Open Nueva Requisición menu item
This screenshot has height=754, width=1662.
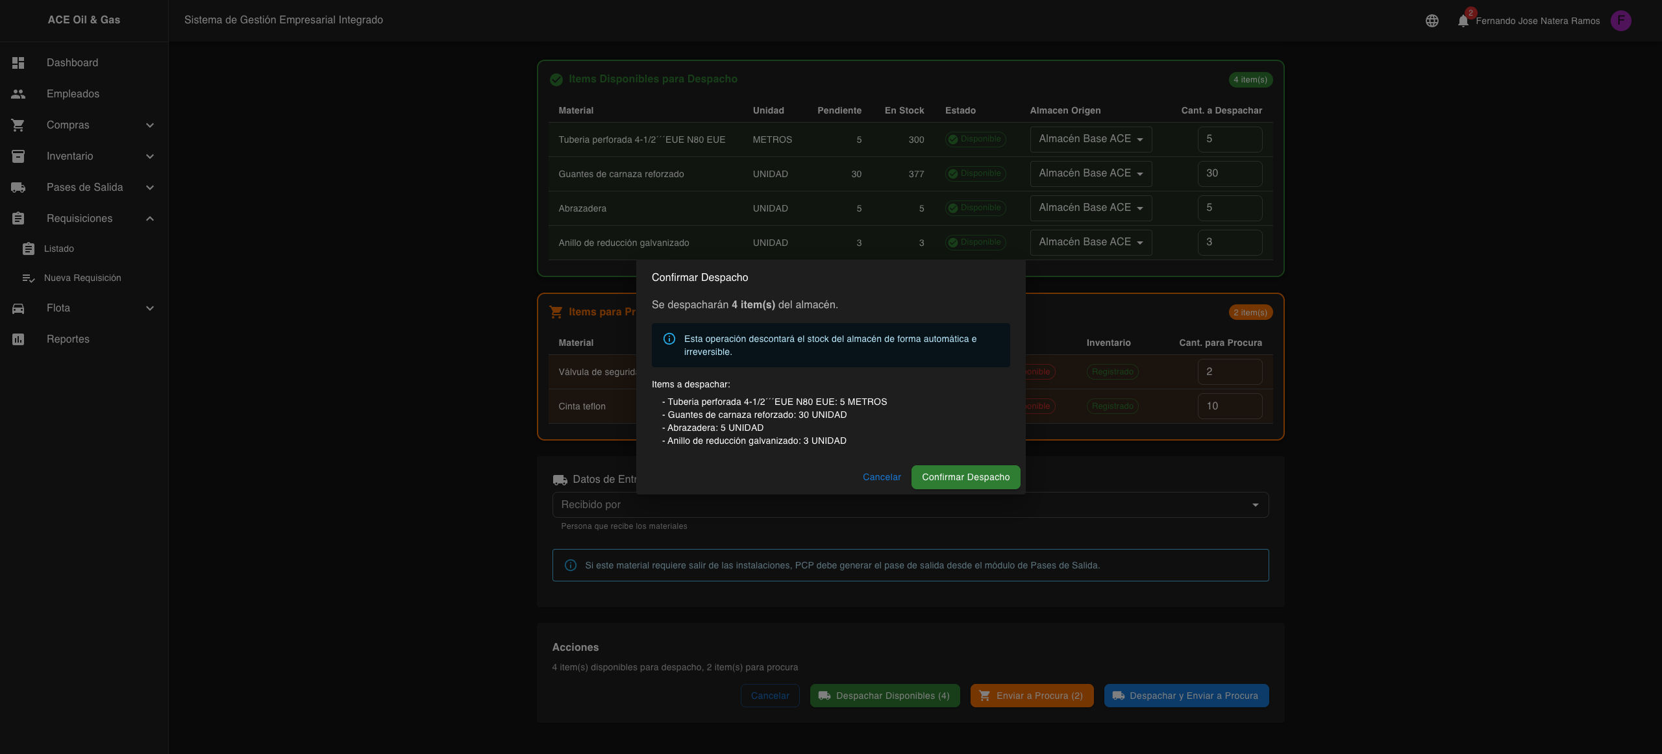tap(82, 278)
